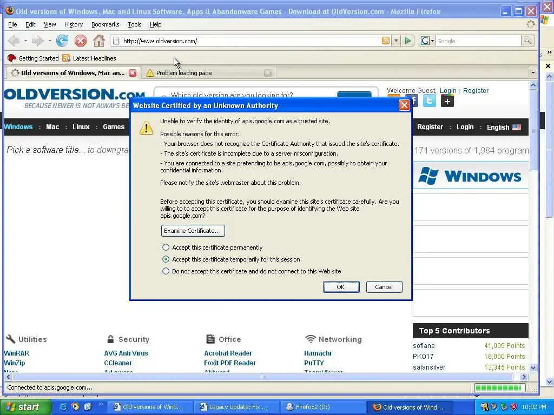Open Latest Headlines feed bookmark

click(89, 58)
